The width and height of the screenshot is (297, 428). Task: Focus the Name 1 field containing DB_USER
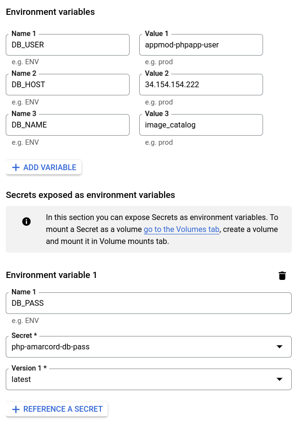point(67,45)
